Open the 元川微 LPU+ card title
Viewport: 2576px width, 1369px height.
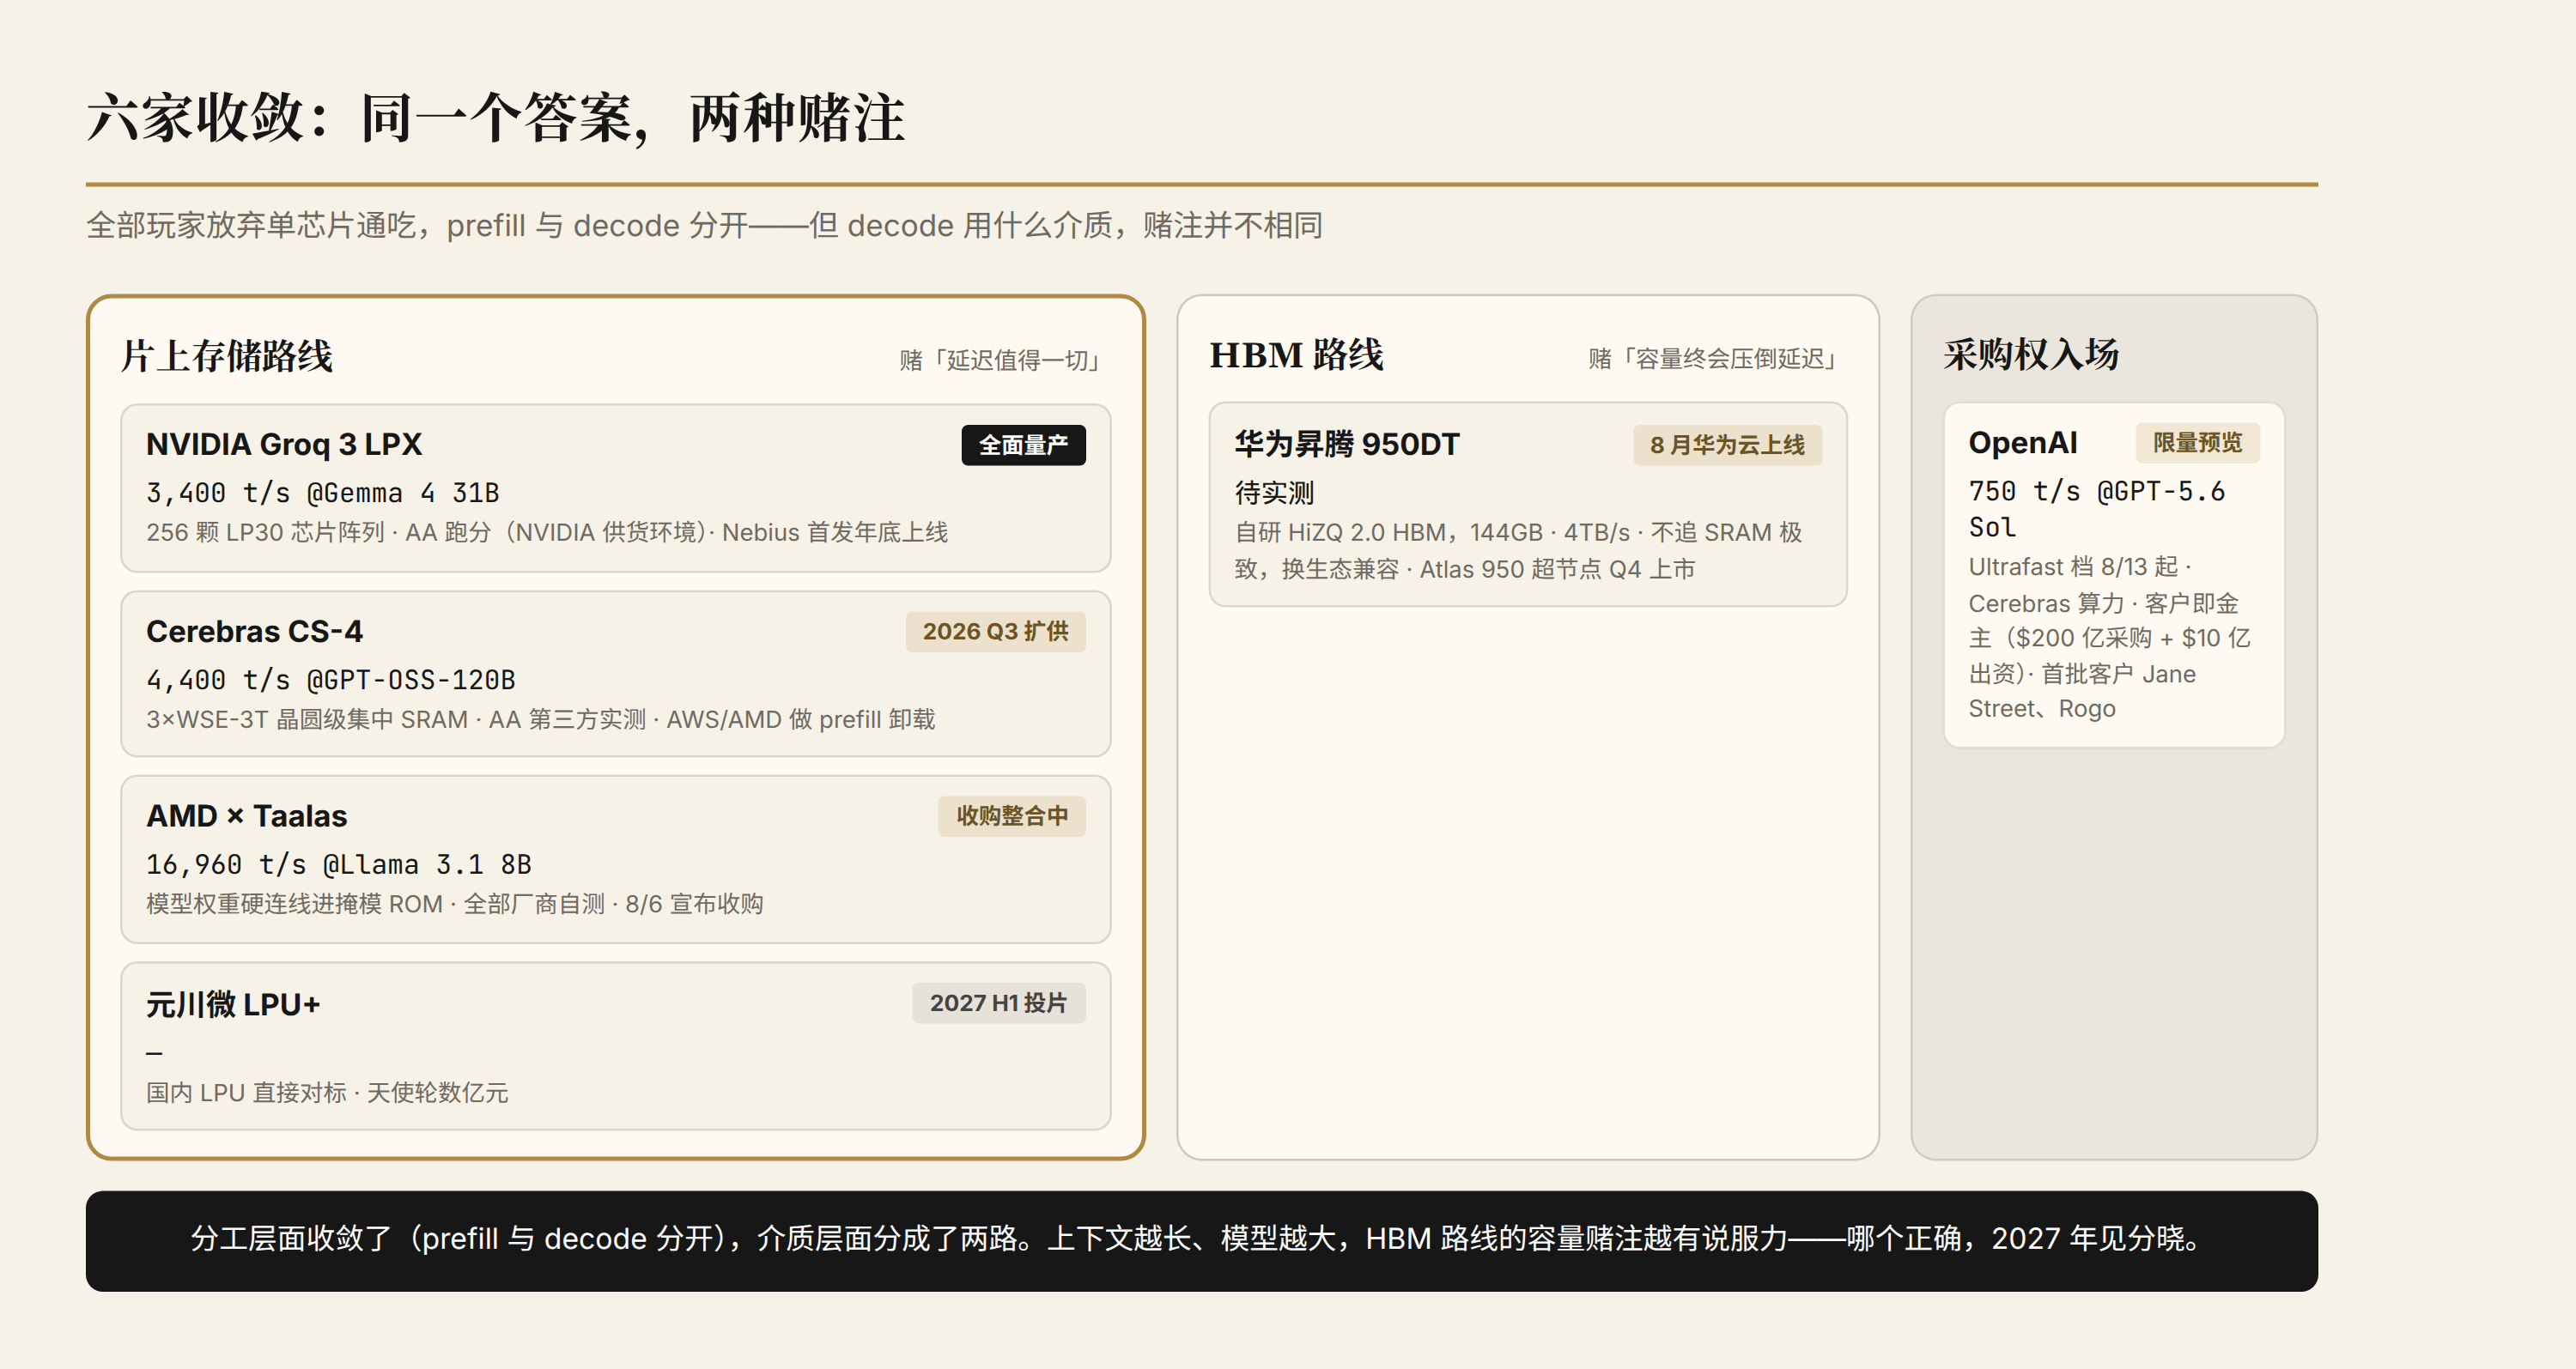(x=233, y=1004)
